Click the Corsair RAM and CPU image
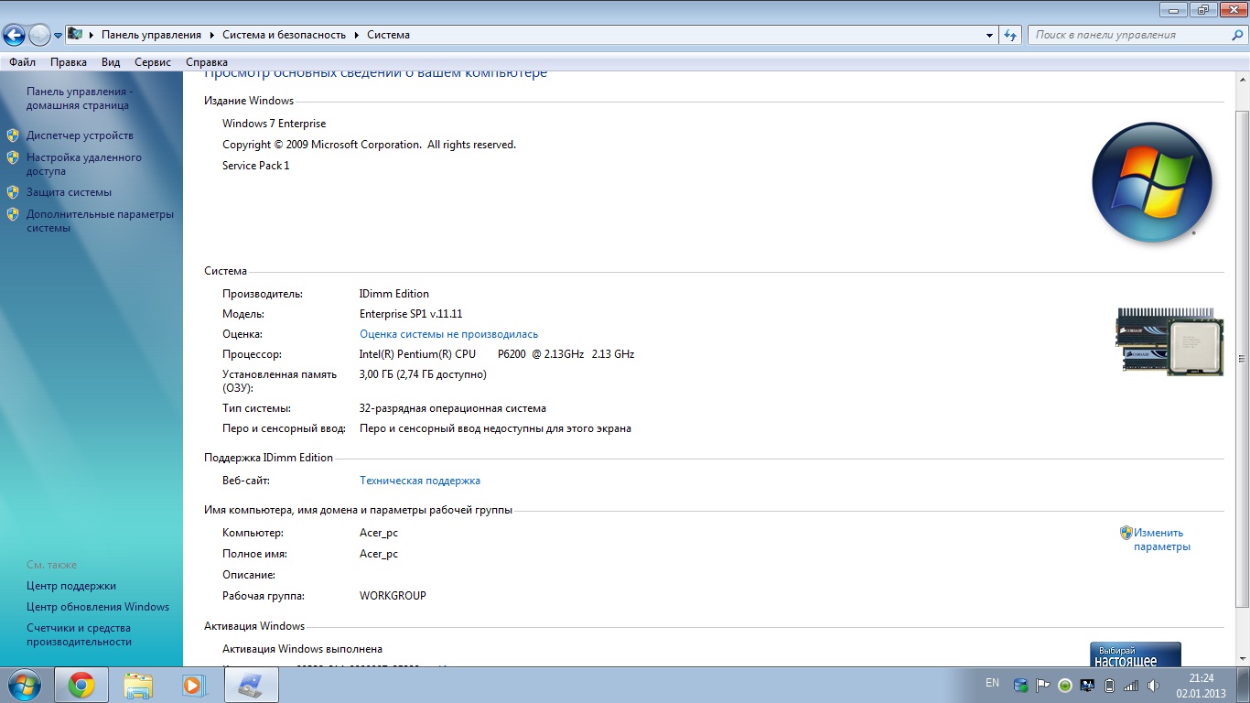The width and height of the screenshot is (1250, 703). pos(1169,341)
